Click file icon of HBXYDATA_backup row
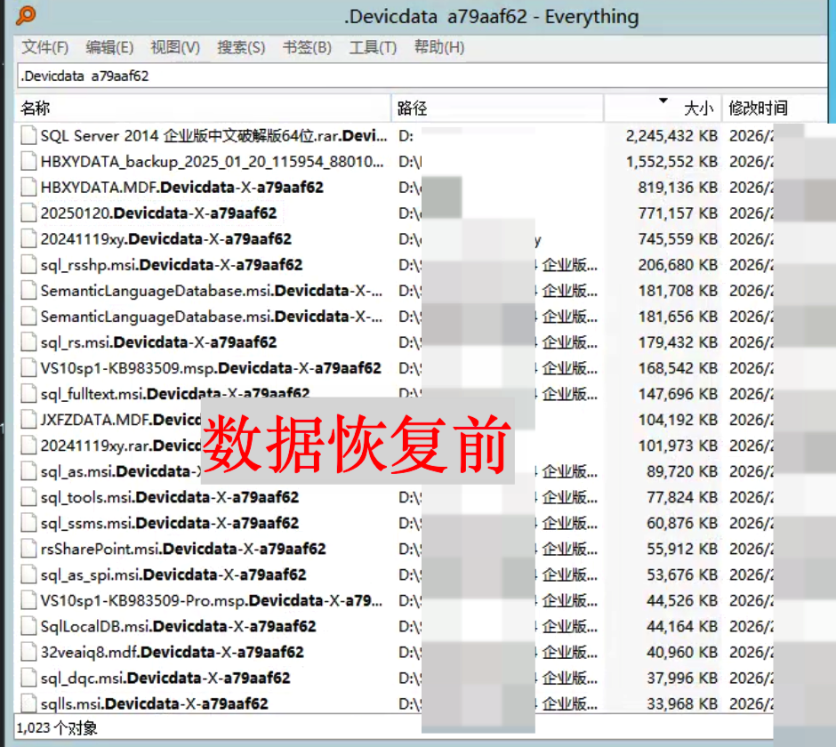Screen dimensions: 836x747 tap(28, 161)
